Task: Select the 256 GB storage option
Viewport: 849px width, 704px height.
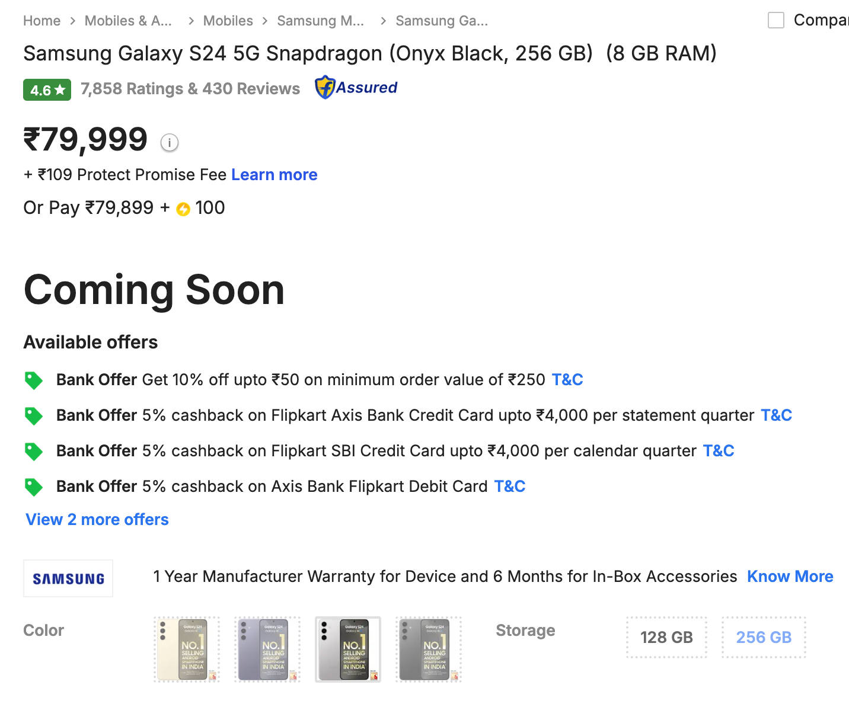Action: (x=764, y=637)
